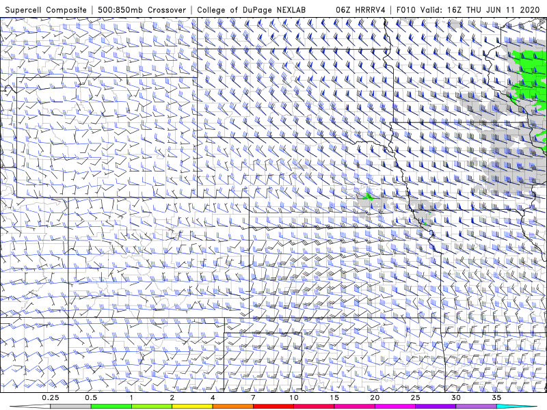The image size is (547, 410).
Task: Click the 'F010' forecast hour text
Action: pos(405,10)
